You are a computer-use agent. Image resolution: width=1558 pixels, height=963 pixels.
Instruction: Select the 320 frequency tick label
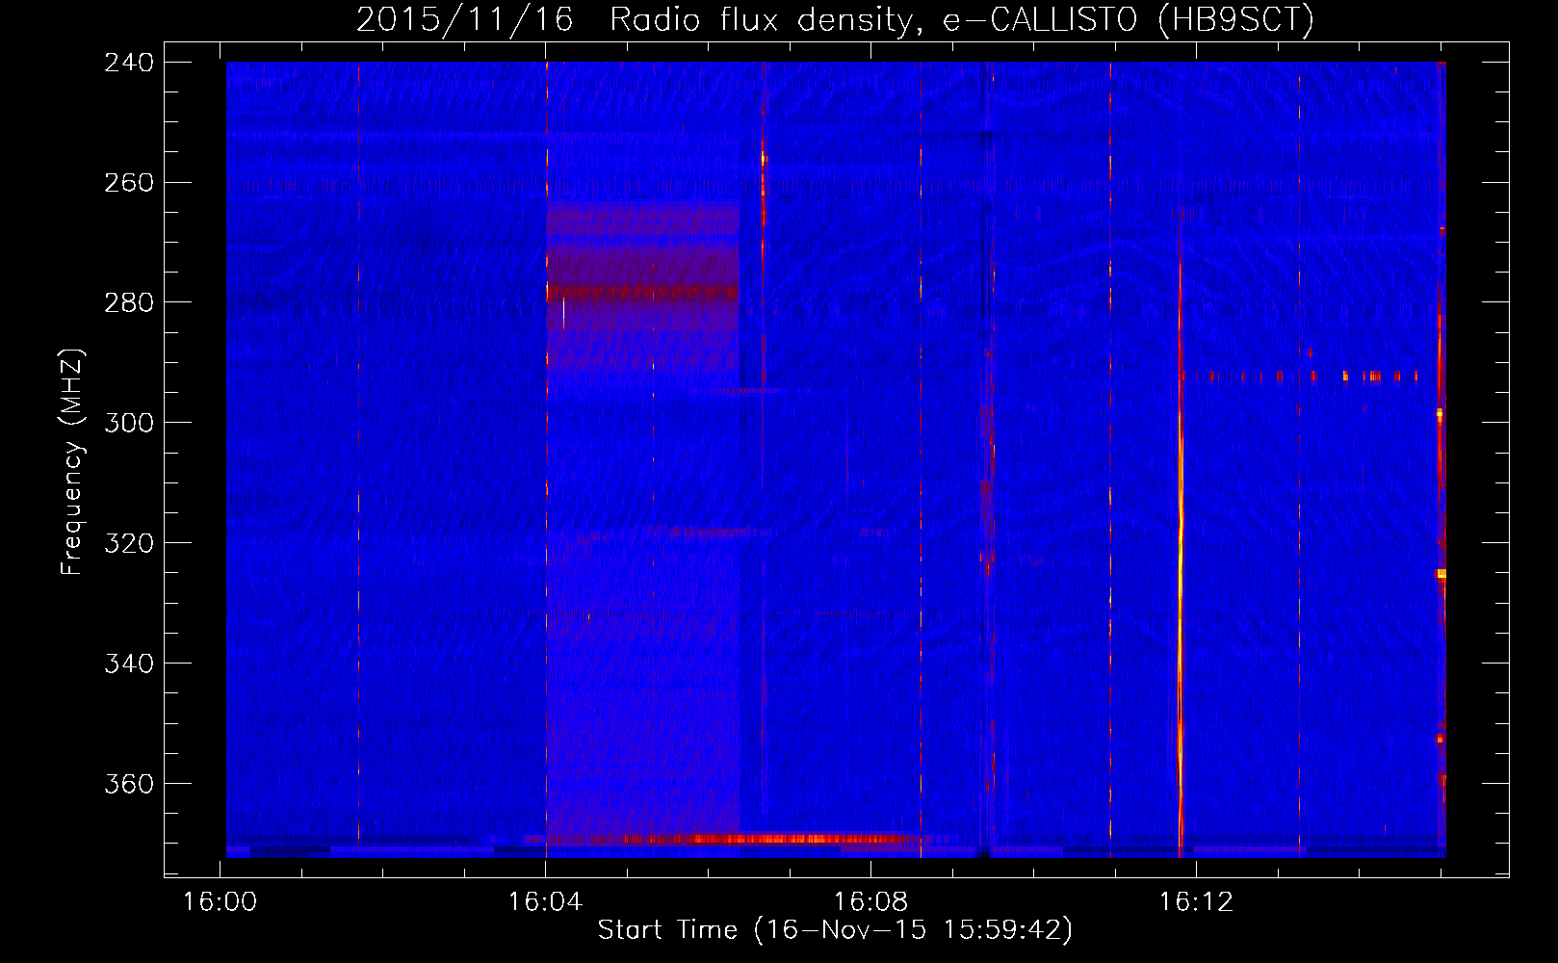pyautogui.click(x=129, y=544)
